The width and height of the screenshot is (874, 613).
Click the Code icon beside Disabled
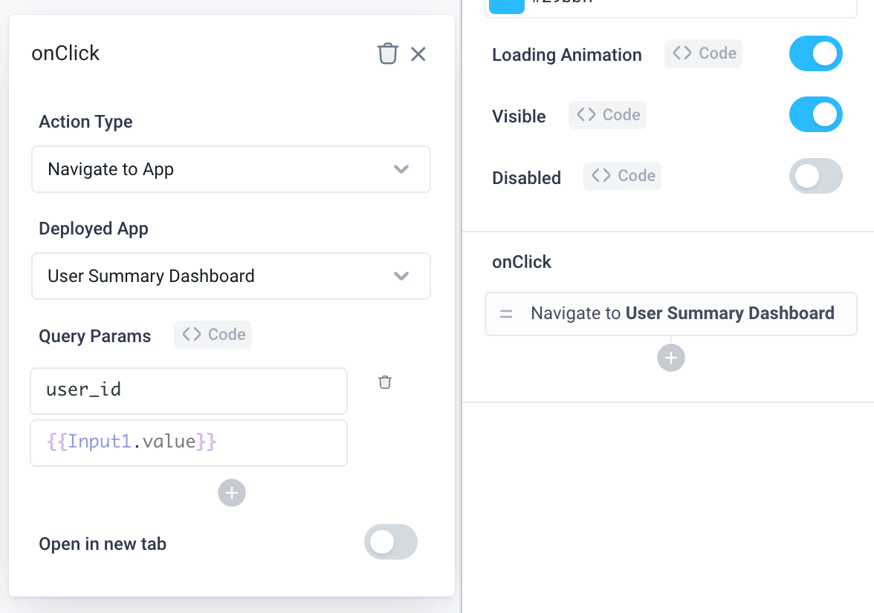coord(622,176)
